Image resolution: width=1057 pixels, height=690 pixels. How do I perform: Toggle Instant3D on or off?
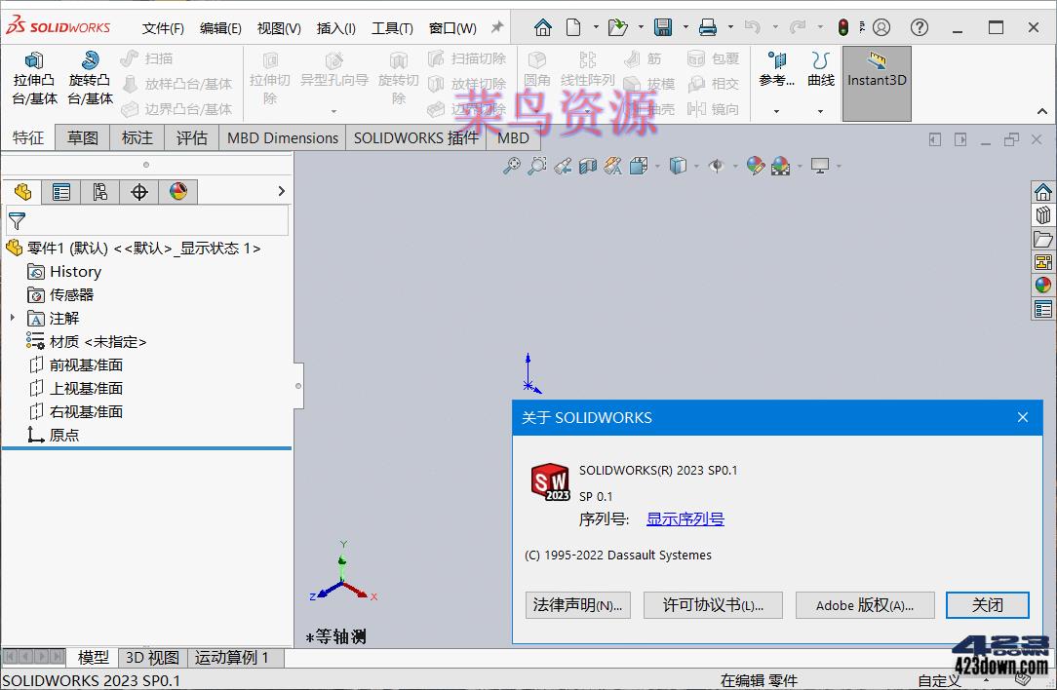tap(876, 83)
